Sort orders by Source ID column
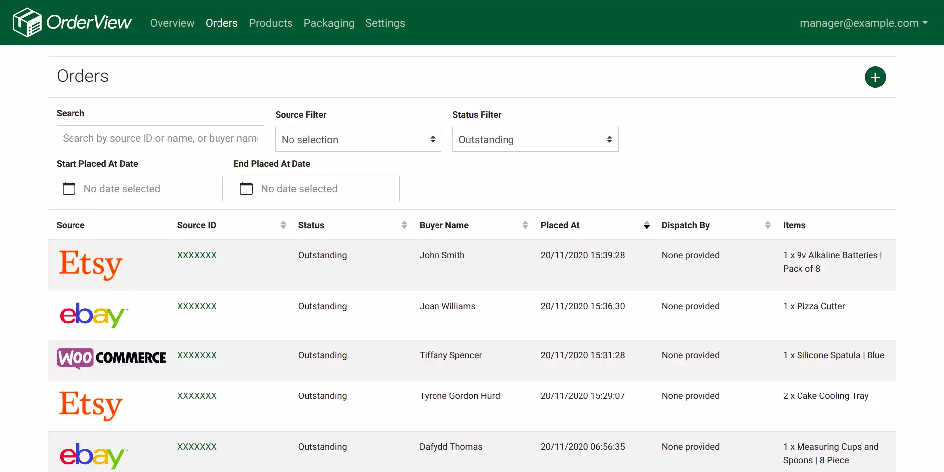The height and width of the screenshot is (472, 944). pos(283,225)
